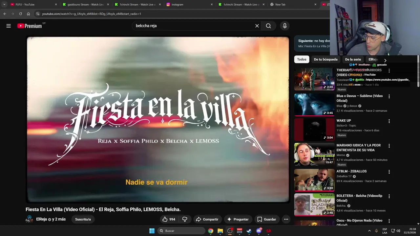Open Blua x Davus Sublime thumbnail

pos(314,105)
